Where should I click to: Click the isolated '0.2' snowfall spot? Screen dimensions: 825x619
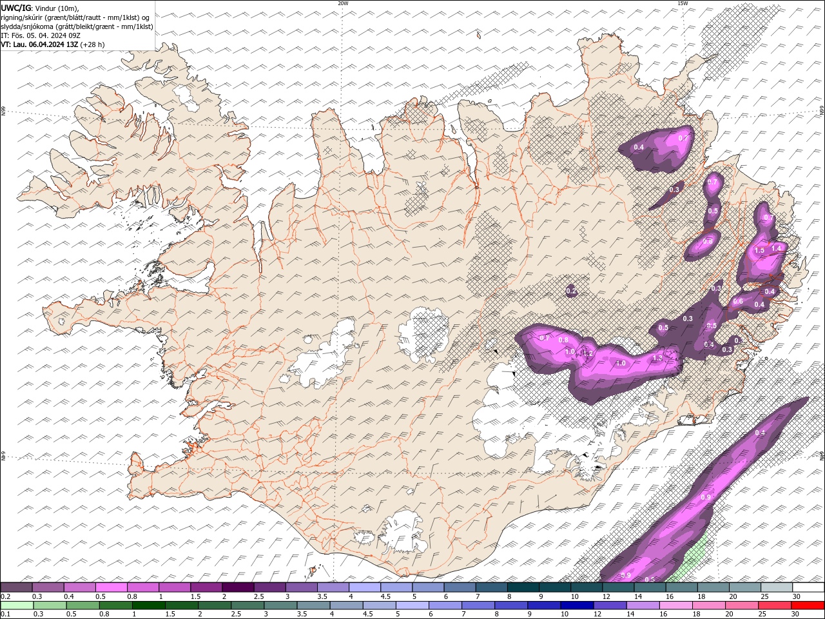tap(571, 291)
